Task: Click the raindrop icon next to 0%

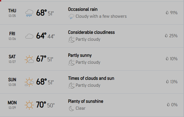Action: [x=168, y=104]
